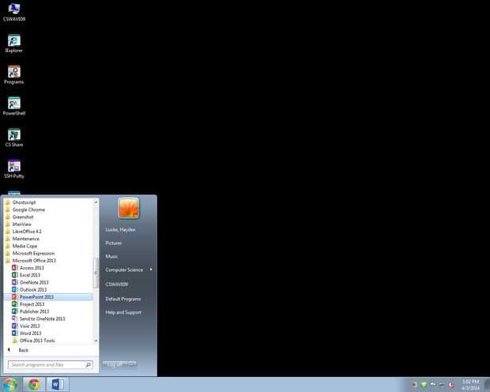Expand the Ghostscript folder
Viewport: 490px width, 392px height.
pos(21,202)
